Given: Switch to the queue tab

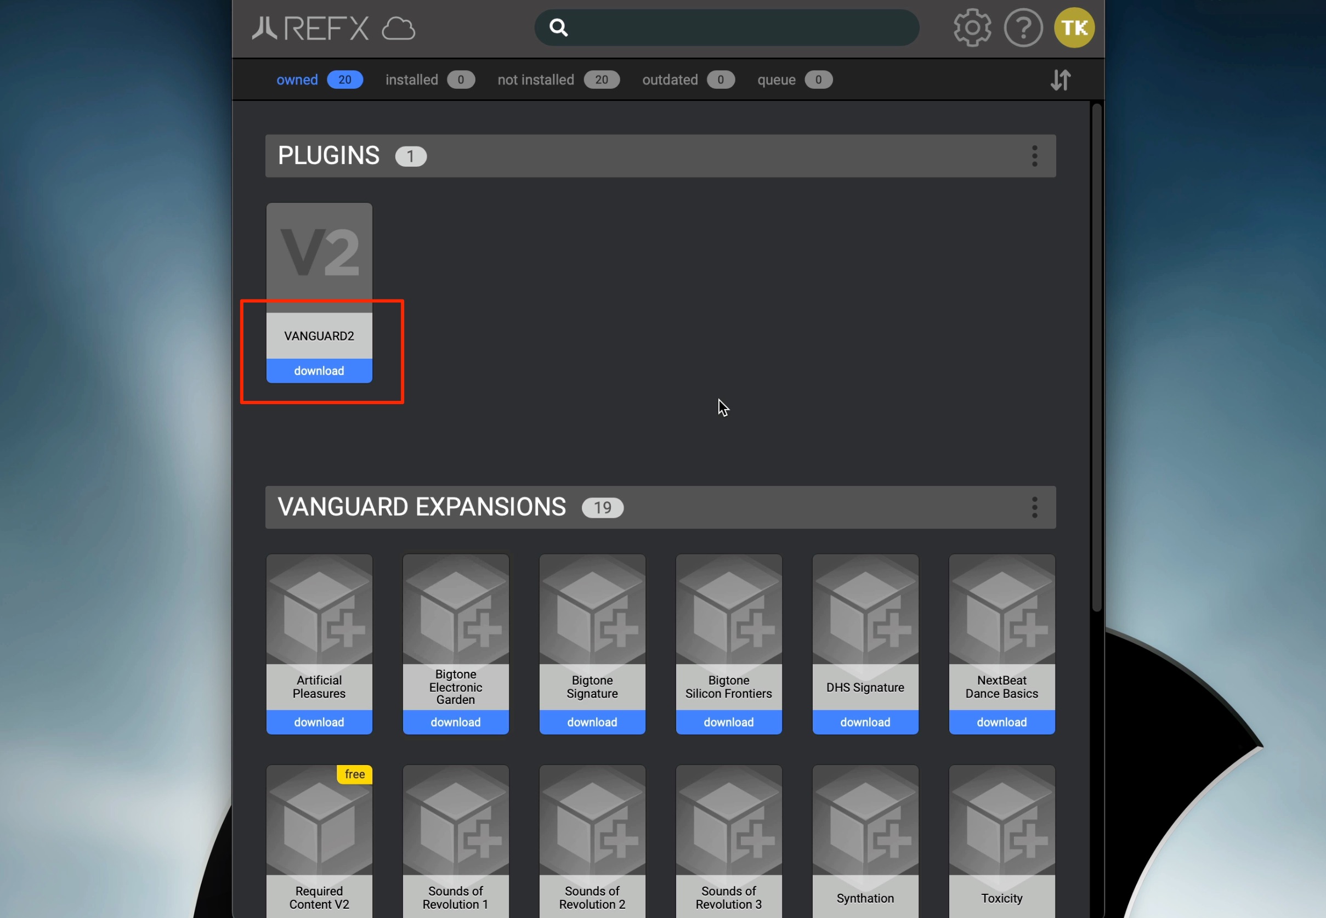Looking at the screenshot, I should click(795, 80).
